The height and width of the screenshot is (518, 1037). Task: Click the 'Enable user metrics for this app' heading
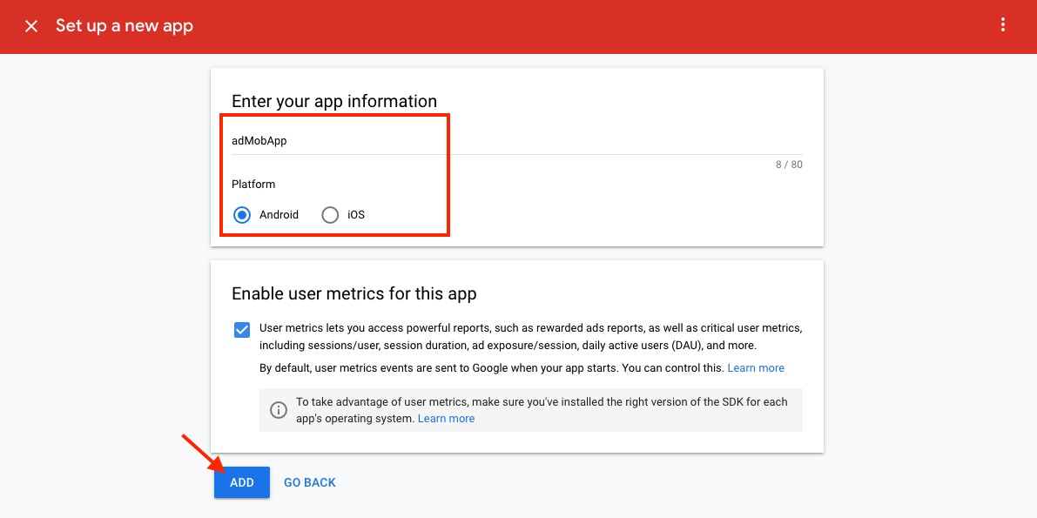pos(354,293)
